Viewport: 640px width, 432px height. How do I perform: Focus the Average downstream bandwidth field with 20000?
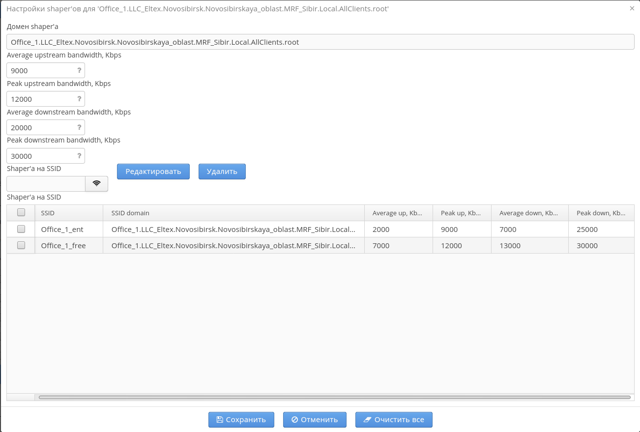coord(46,127)
